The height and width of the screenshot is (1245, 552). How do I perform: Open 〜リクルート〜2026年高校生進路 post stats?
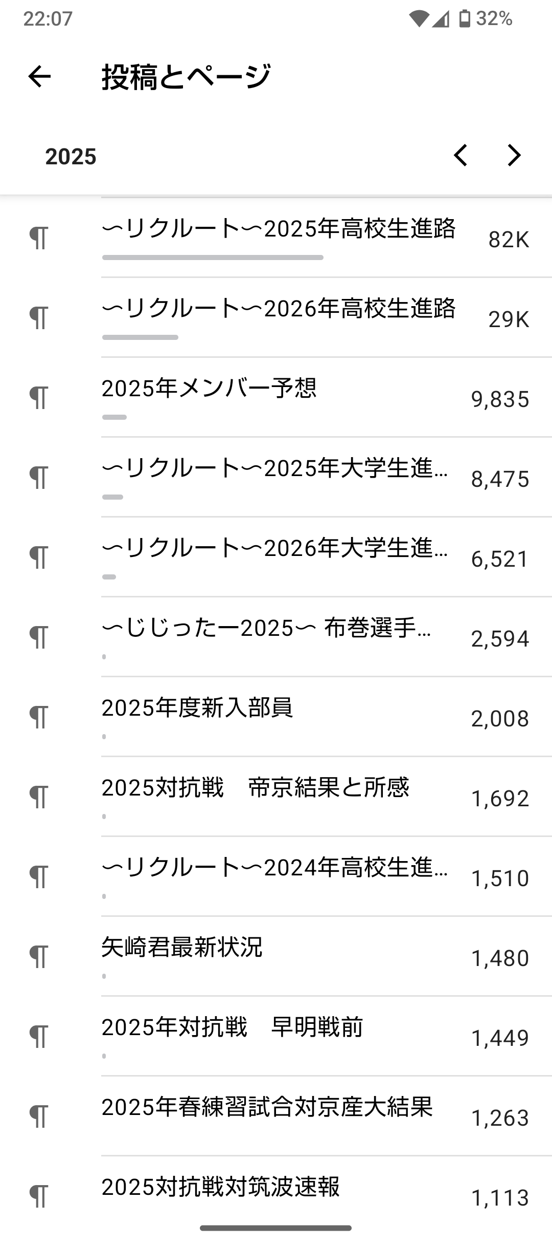pos(279,308)
